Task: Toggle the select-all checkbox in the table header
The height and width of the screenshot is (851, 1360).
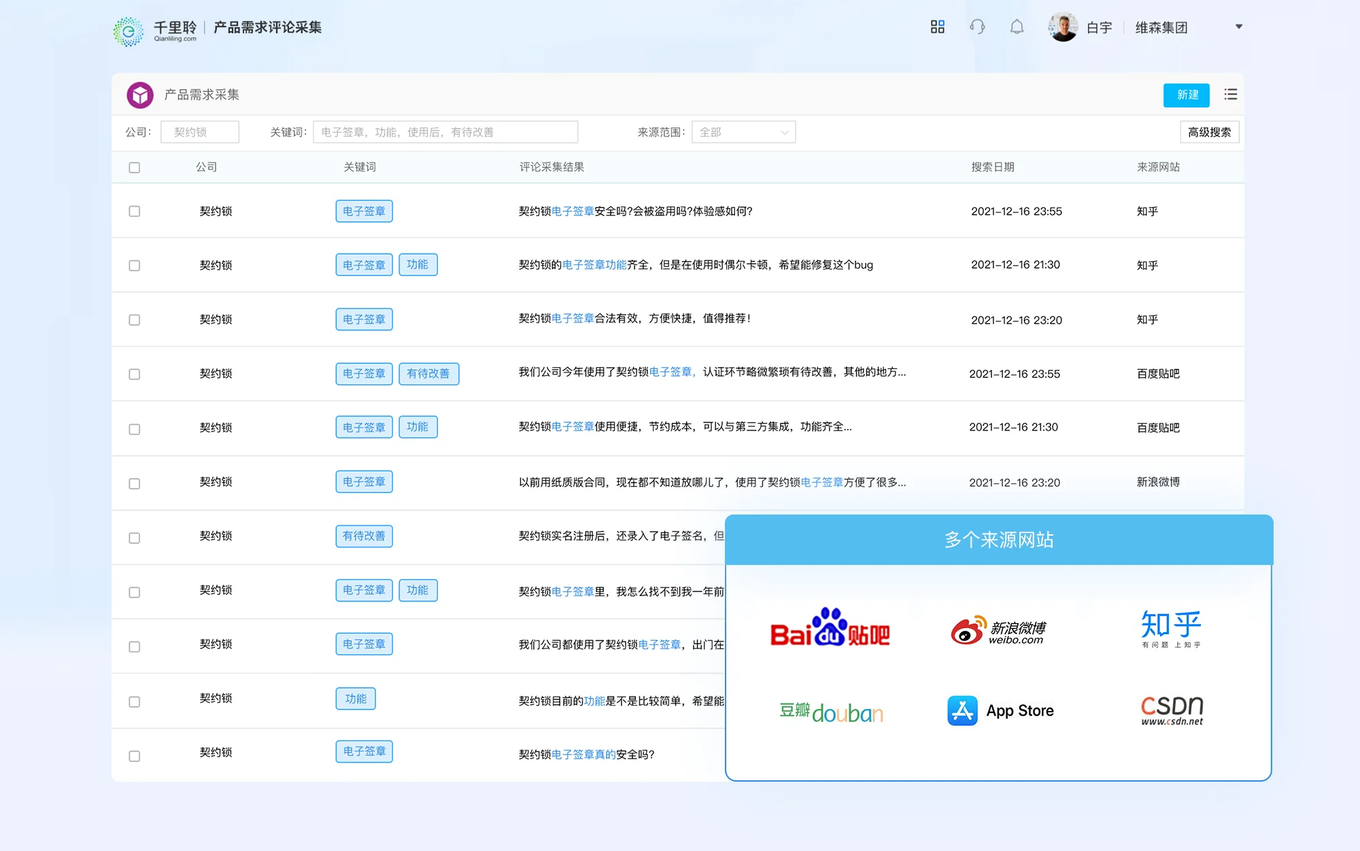Action: pos(135,167)
